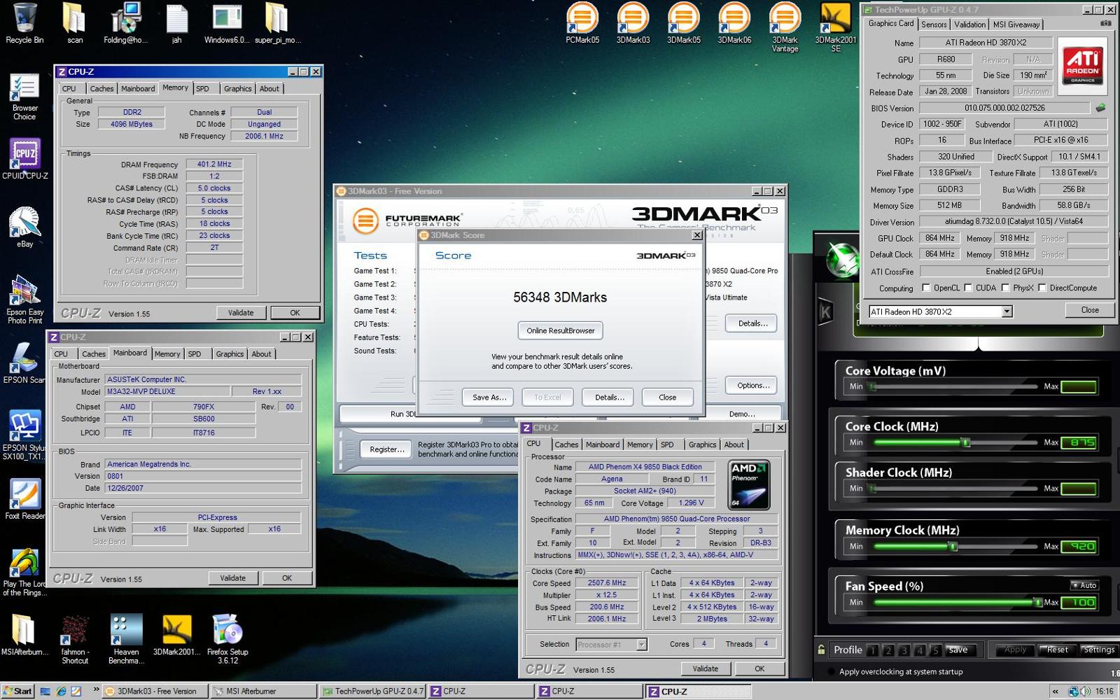Open the MSI Giveaway tab in GPU-Z

(1016, 24)
